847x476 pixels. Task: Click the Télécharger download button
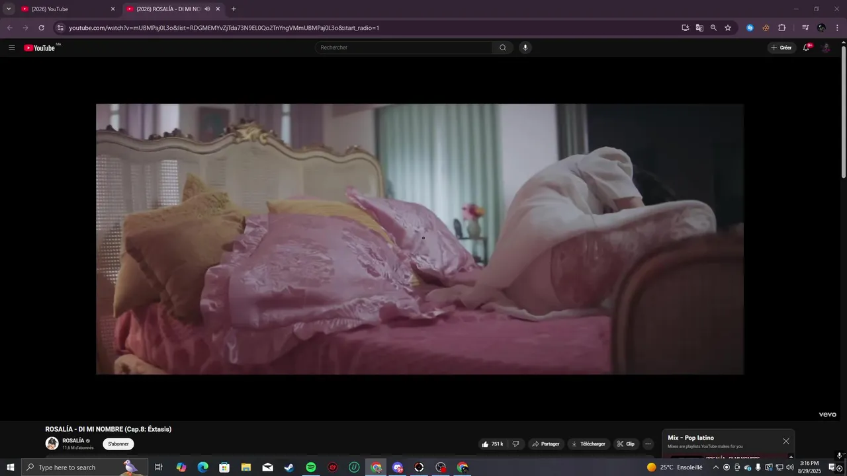click(588, 444)
